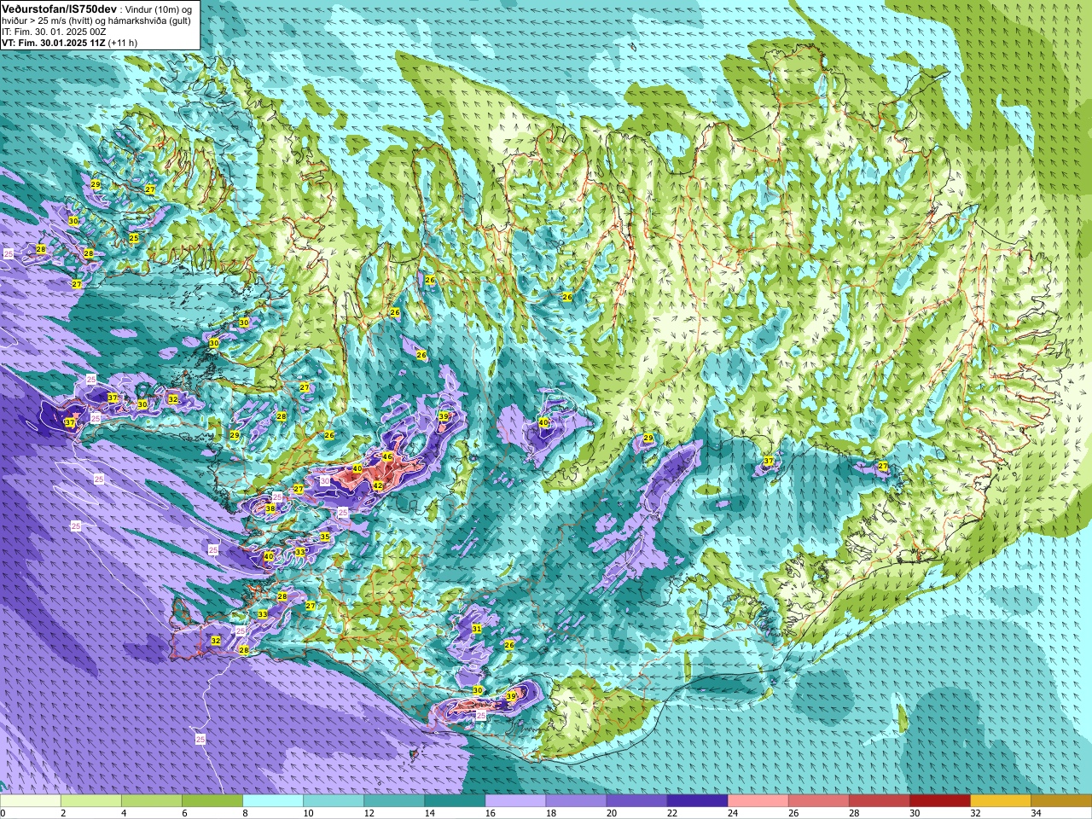Click the legend swatch between 28 and 30
The width and height of the screenshot is (1092, 819).
point(879,801)
